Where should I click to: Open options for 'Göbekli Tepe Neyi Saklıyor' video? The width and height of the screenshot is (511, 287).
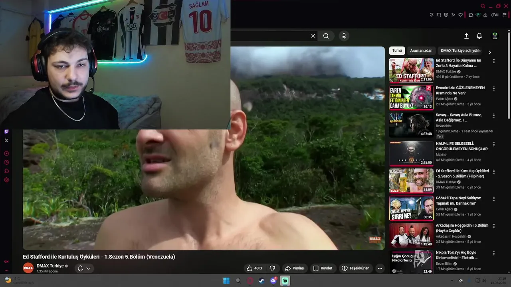click(x=494, y=199)
